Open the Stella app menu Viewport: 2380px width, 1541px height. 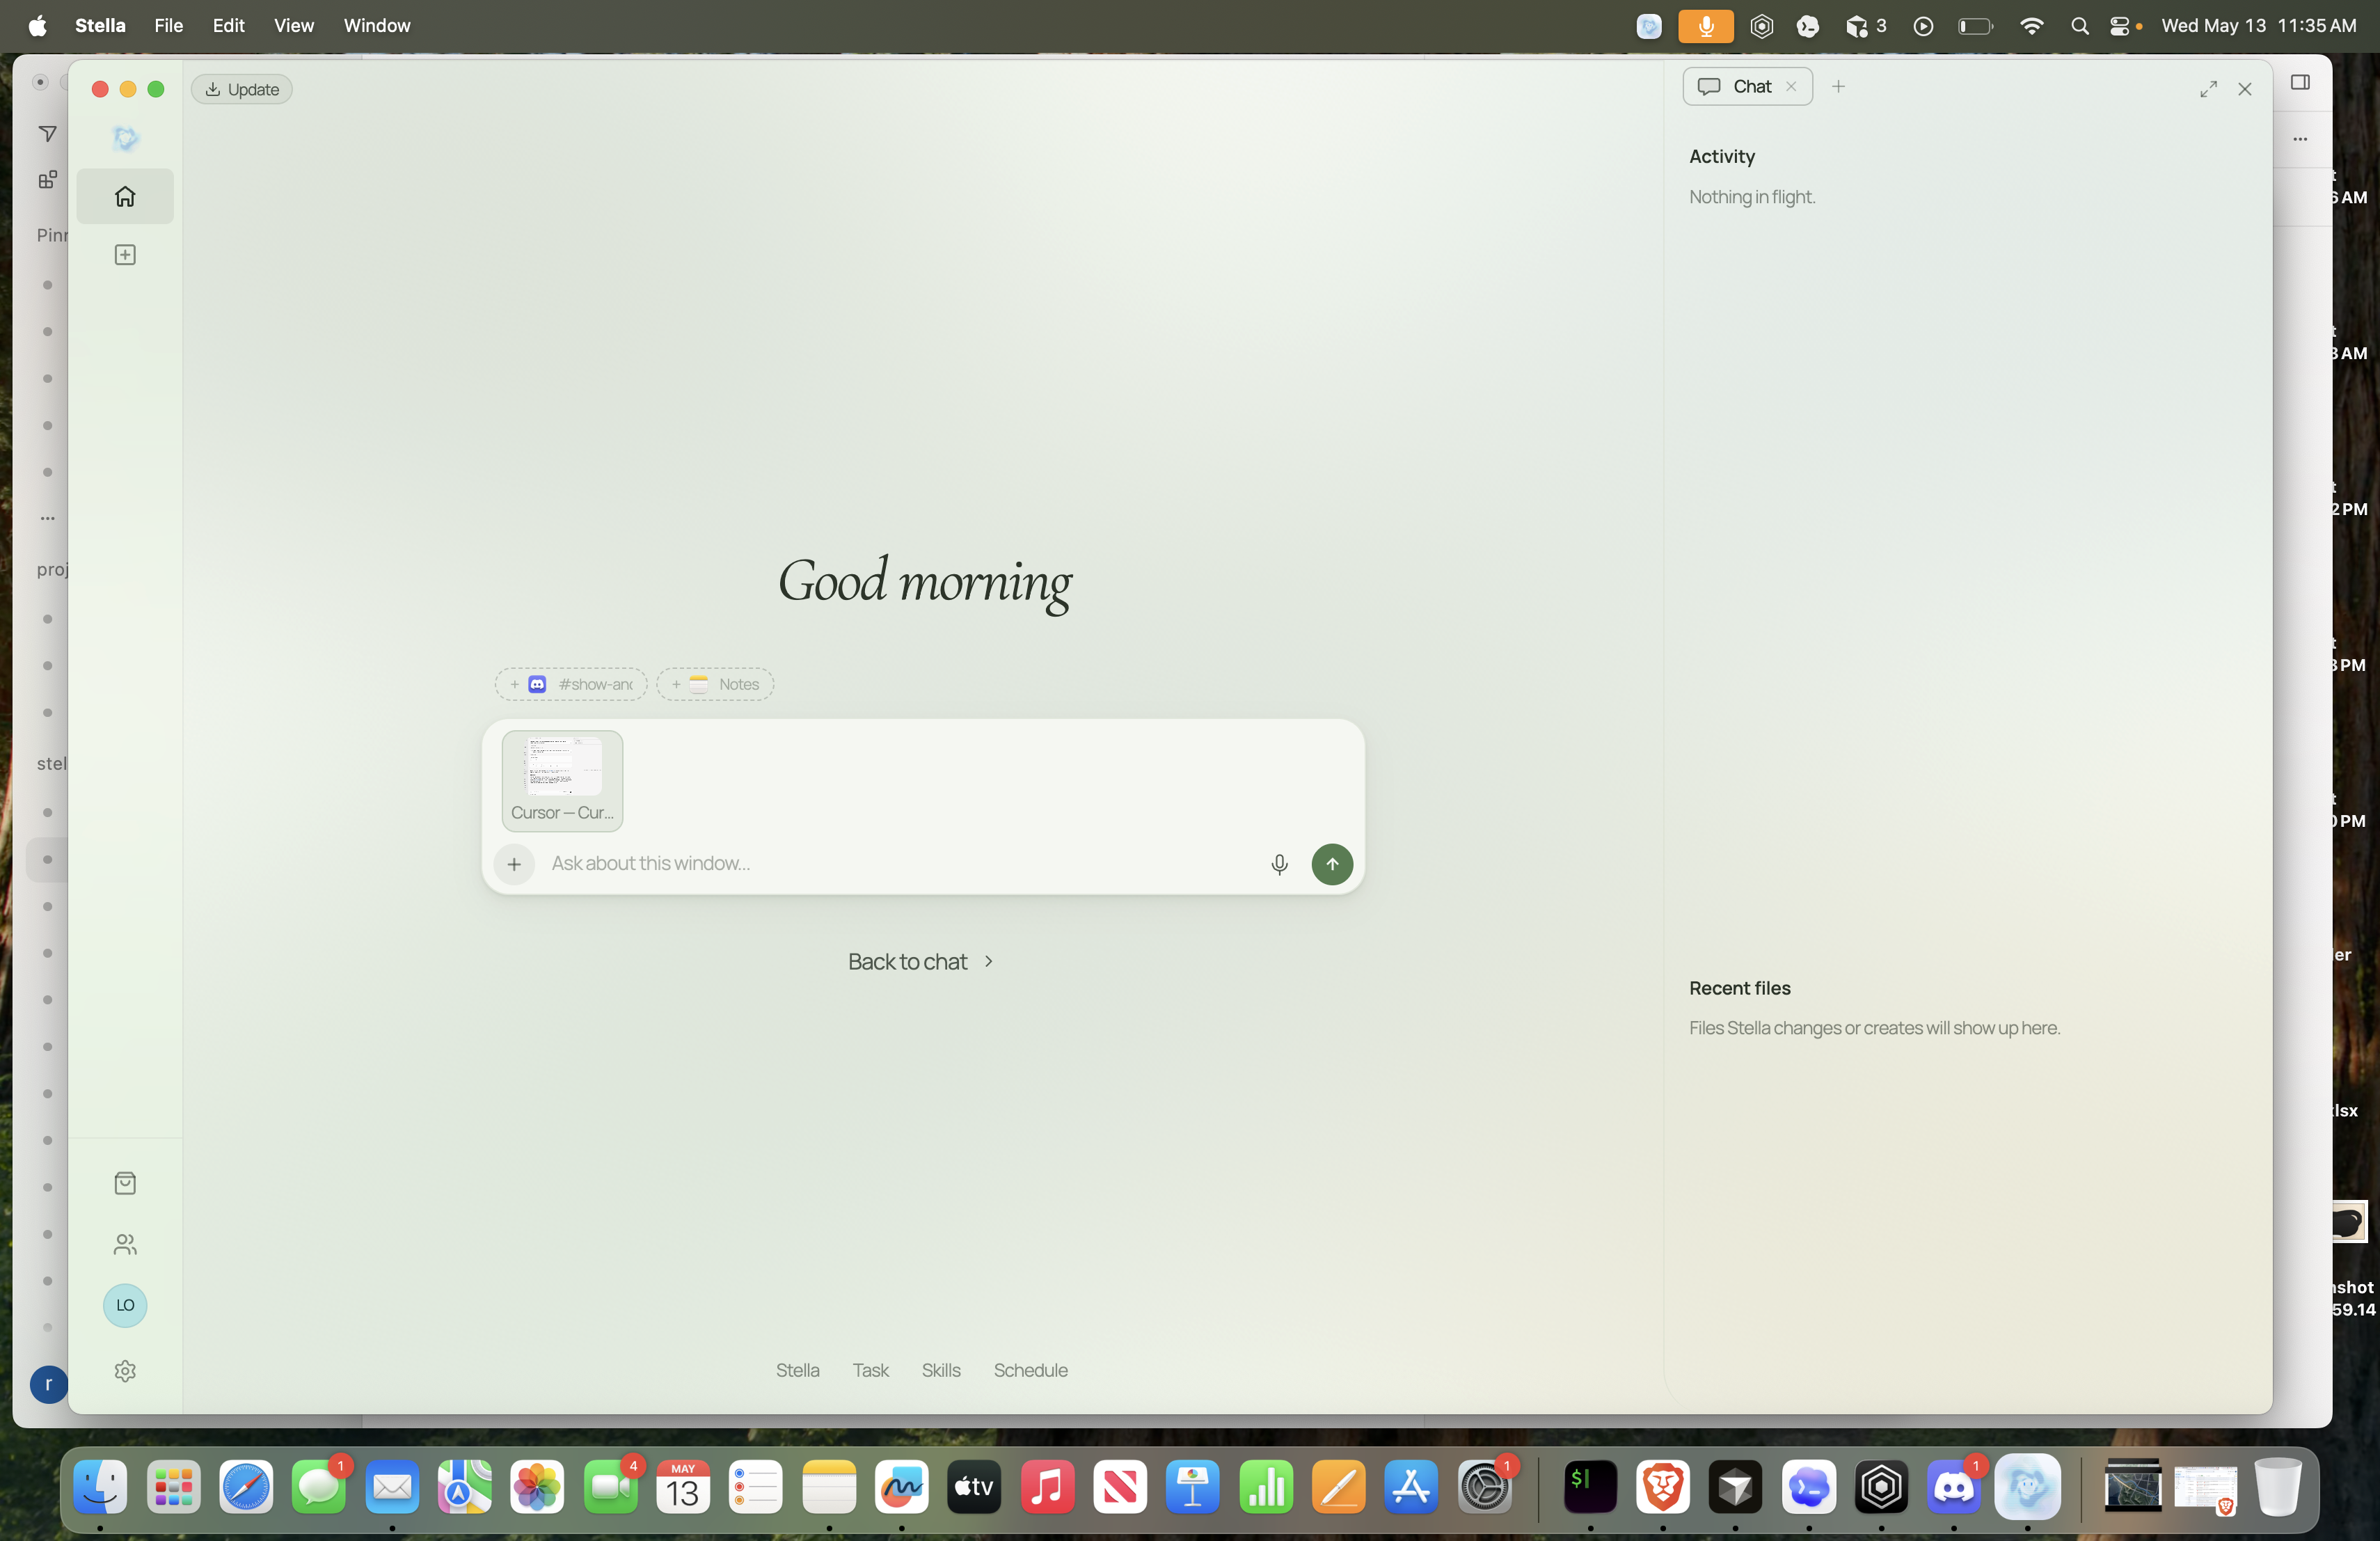tap(100, 25)
